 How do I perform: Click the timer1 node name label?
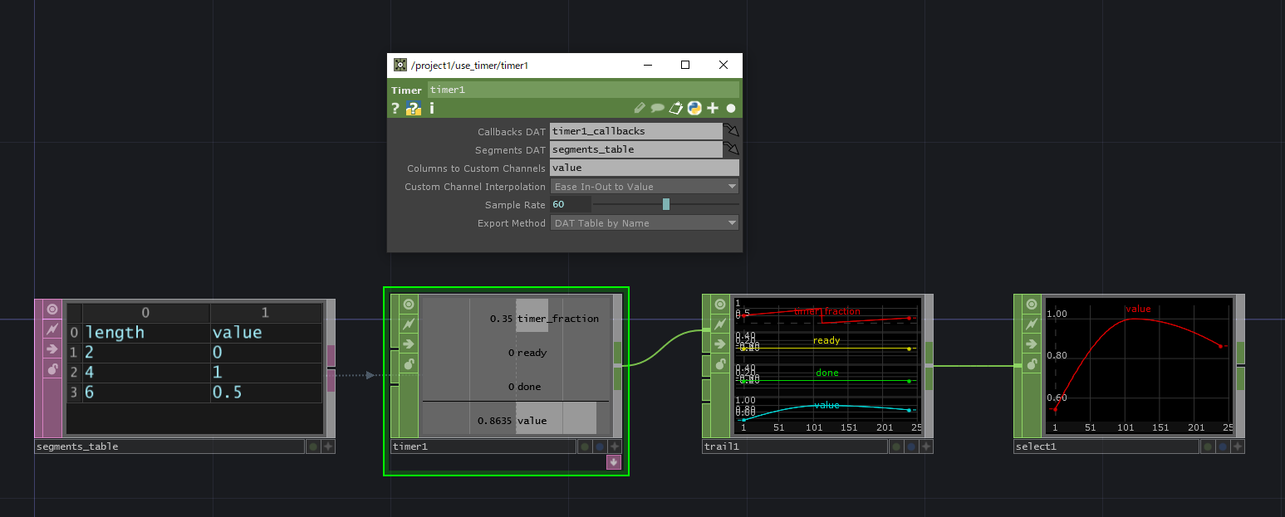(x=483, y=446)
